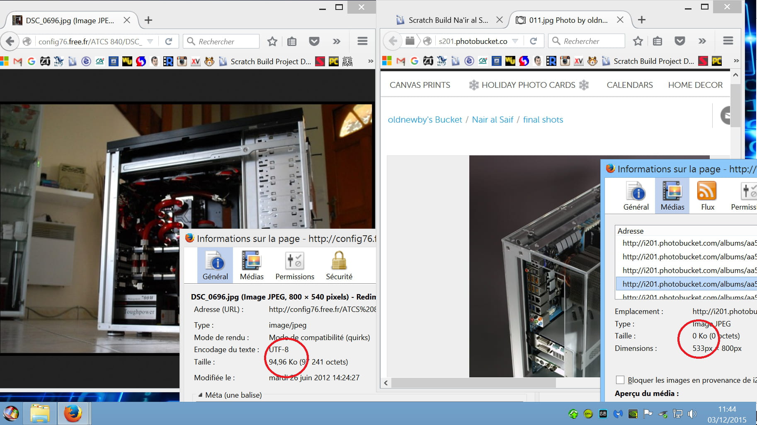757x425 pixels.
Task: Open Windows Start menu
Action: [x=11, y=413]
